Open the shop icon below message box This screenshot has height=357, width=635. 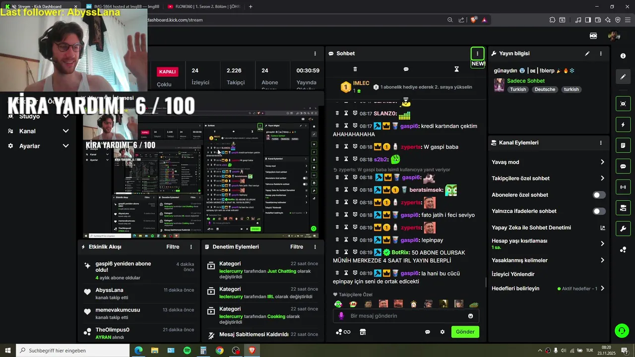[363, 332]
